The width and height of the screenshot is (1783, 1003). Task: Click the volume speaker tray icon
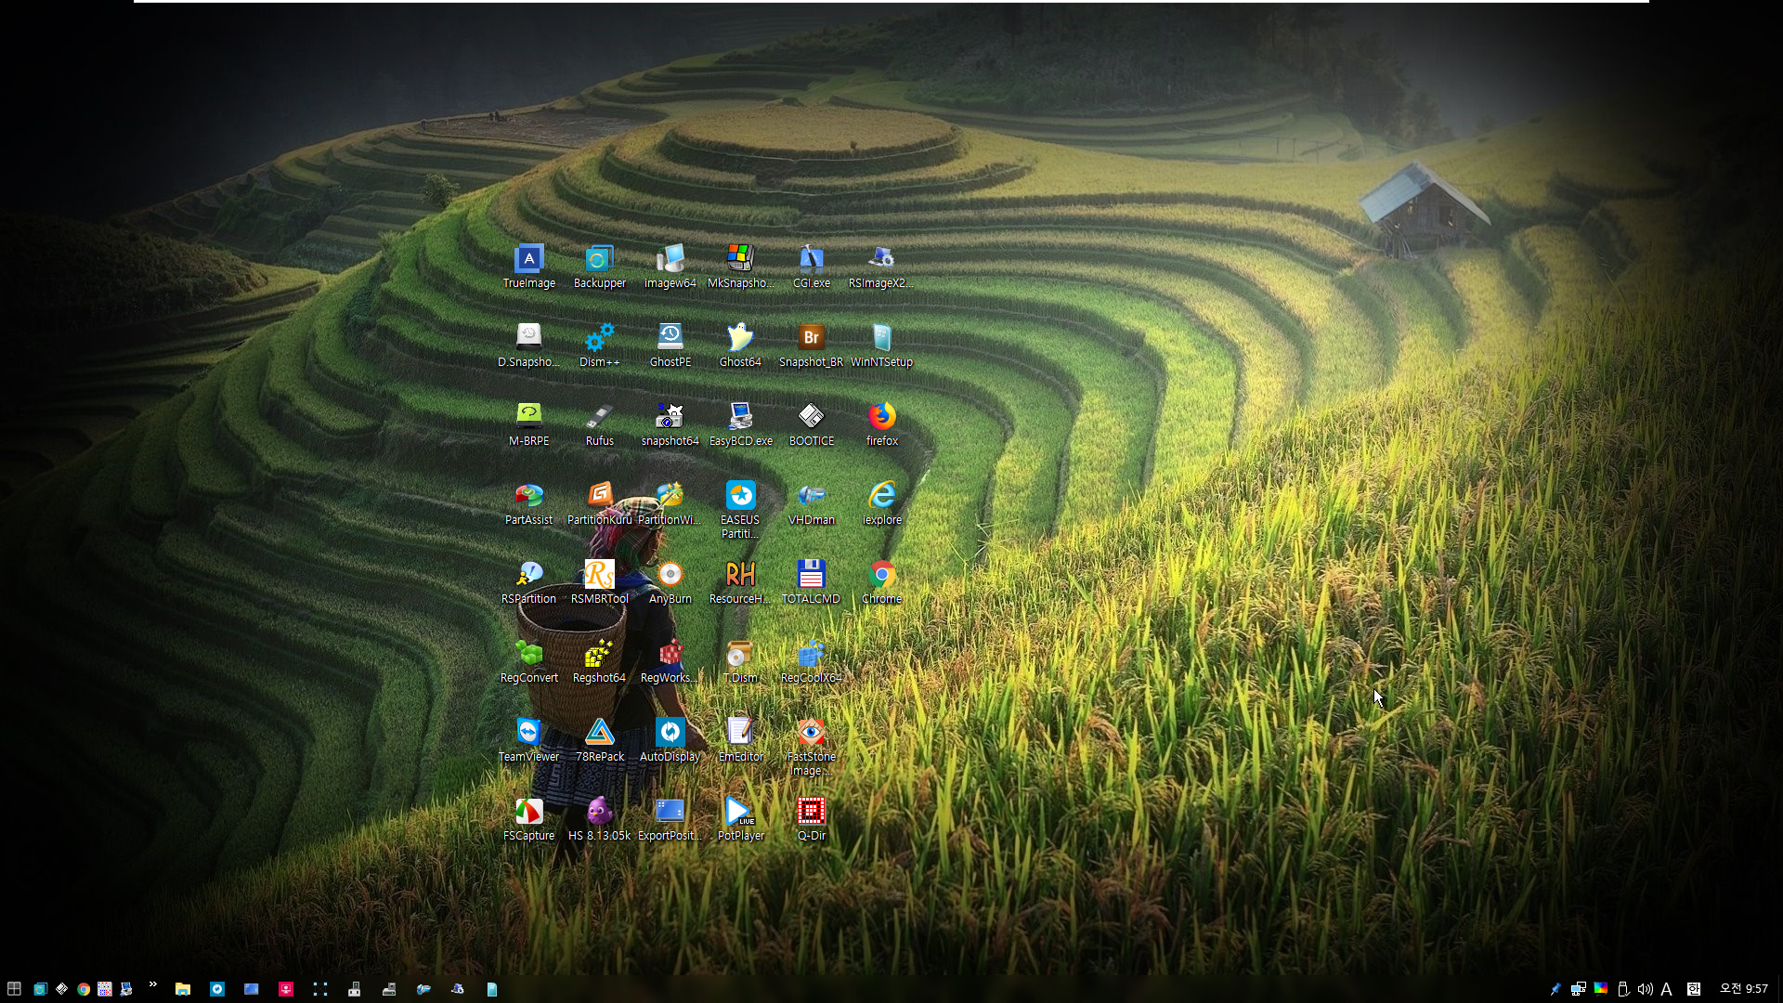1645,989
